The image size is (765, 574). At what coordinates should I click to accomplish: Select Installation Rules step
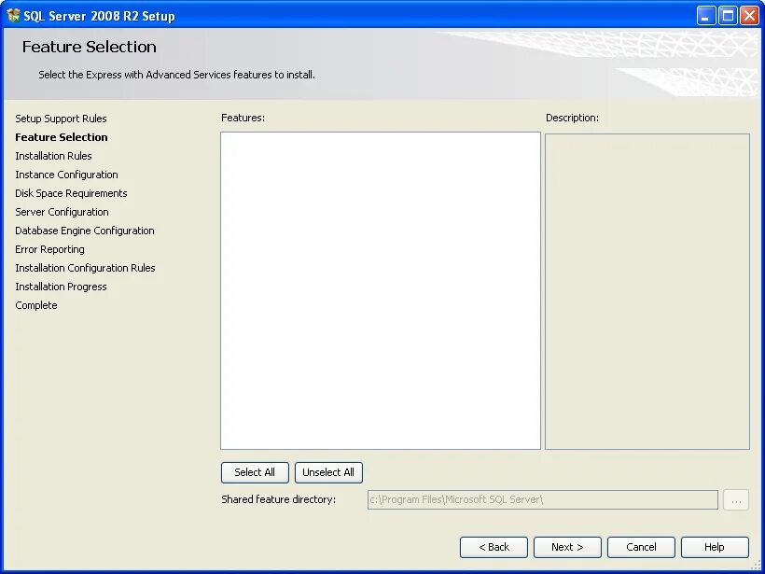tap(54, 156)
